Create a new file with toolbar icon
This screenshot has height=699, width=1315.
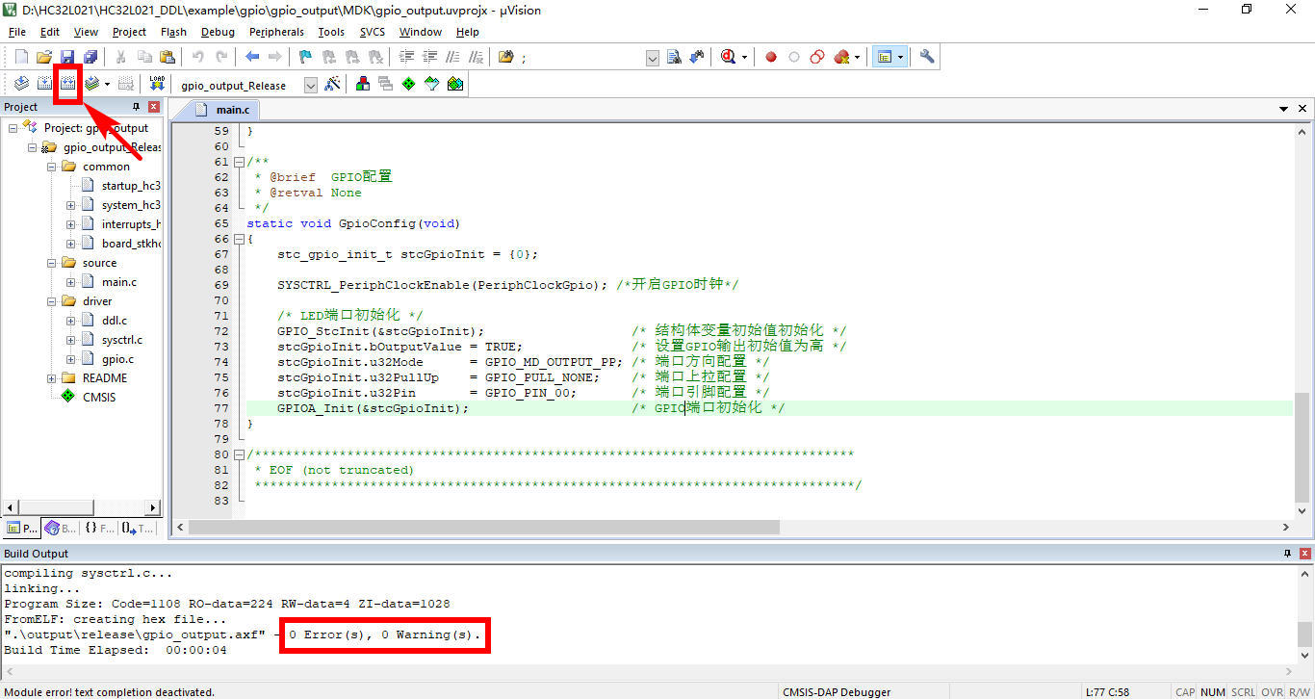pos(20,57)
